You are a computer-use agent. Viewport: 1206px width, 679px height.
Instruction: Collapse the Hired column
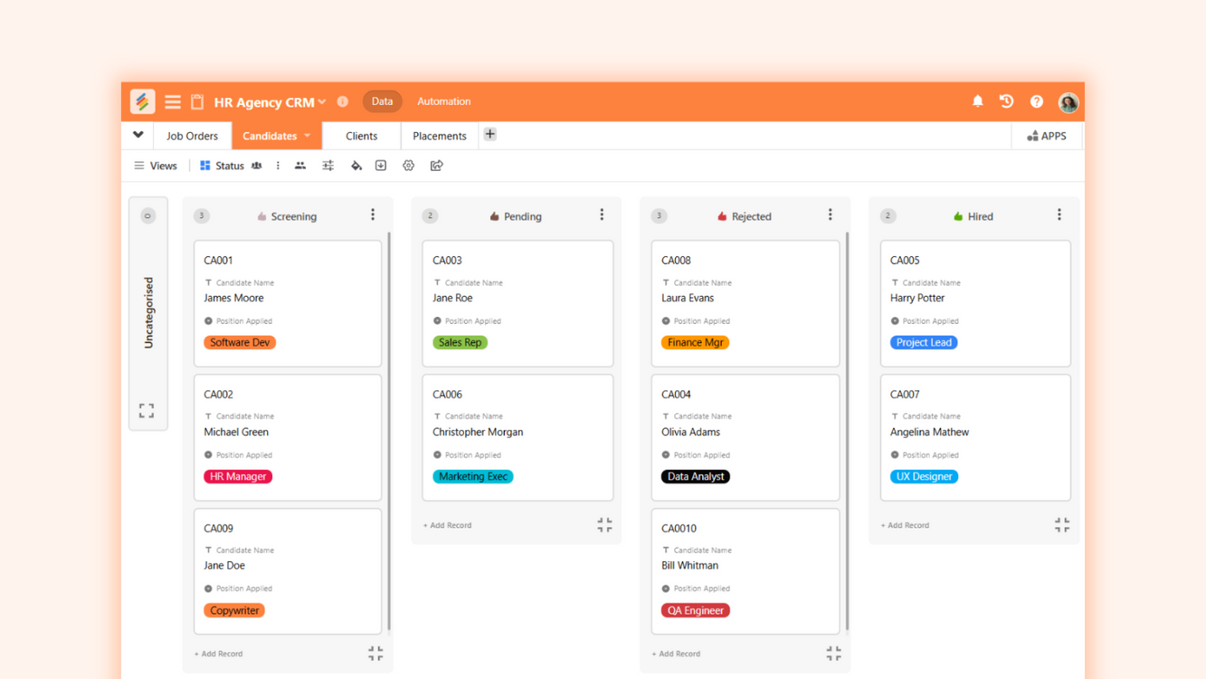tap(1062, 524)
